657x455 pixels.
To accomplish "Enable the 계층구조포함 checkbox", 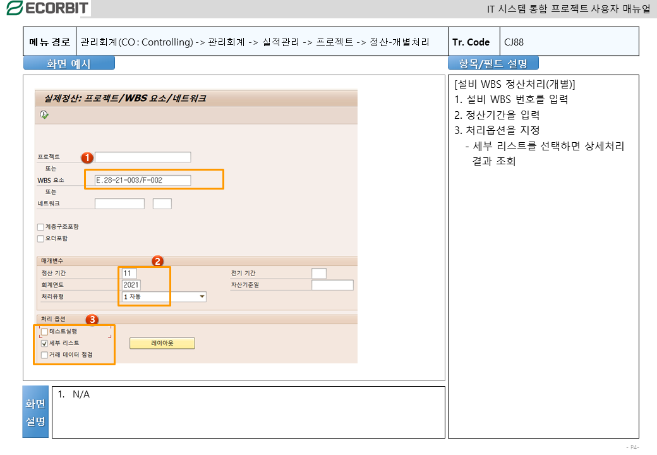I will (41, 227).
